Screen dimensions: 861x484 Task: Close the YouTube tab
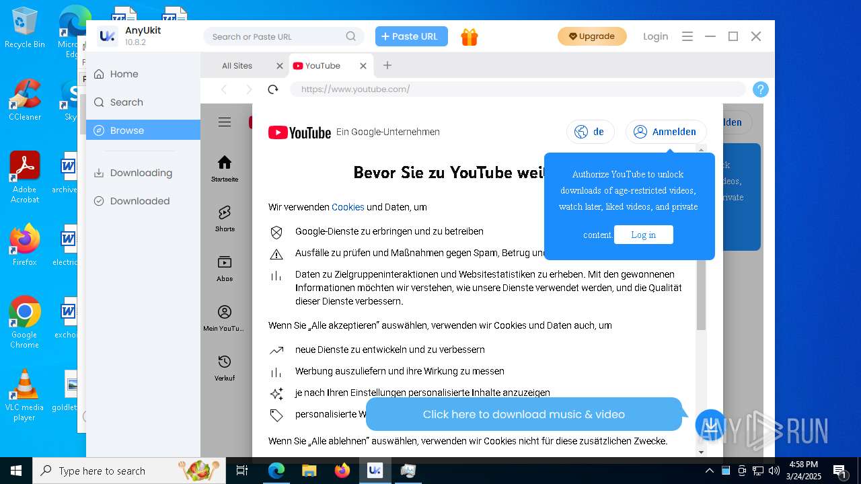363,66
